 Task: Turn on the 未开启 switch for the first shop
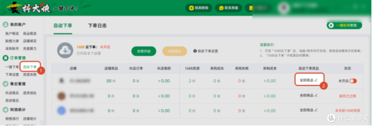point(353,81)
